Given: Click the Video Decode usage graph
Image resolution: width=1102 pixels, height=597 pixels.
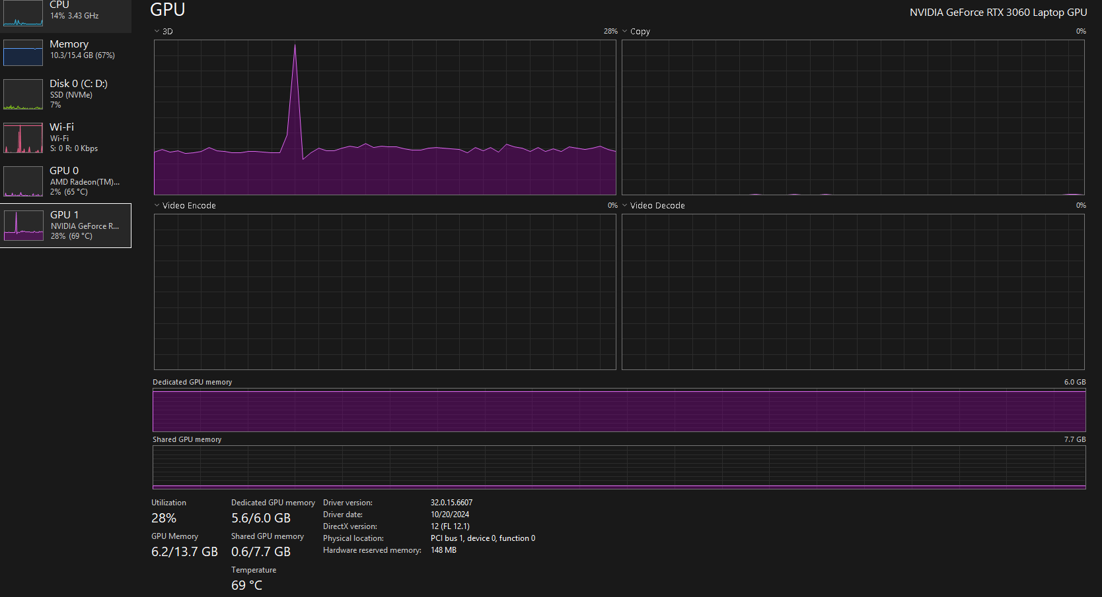Looking at the screenshot, I should [x=853, y=292].
